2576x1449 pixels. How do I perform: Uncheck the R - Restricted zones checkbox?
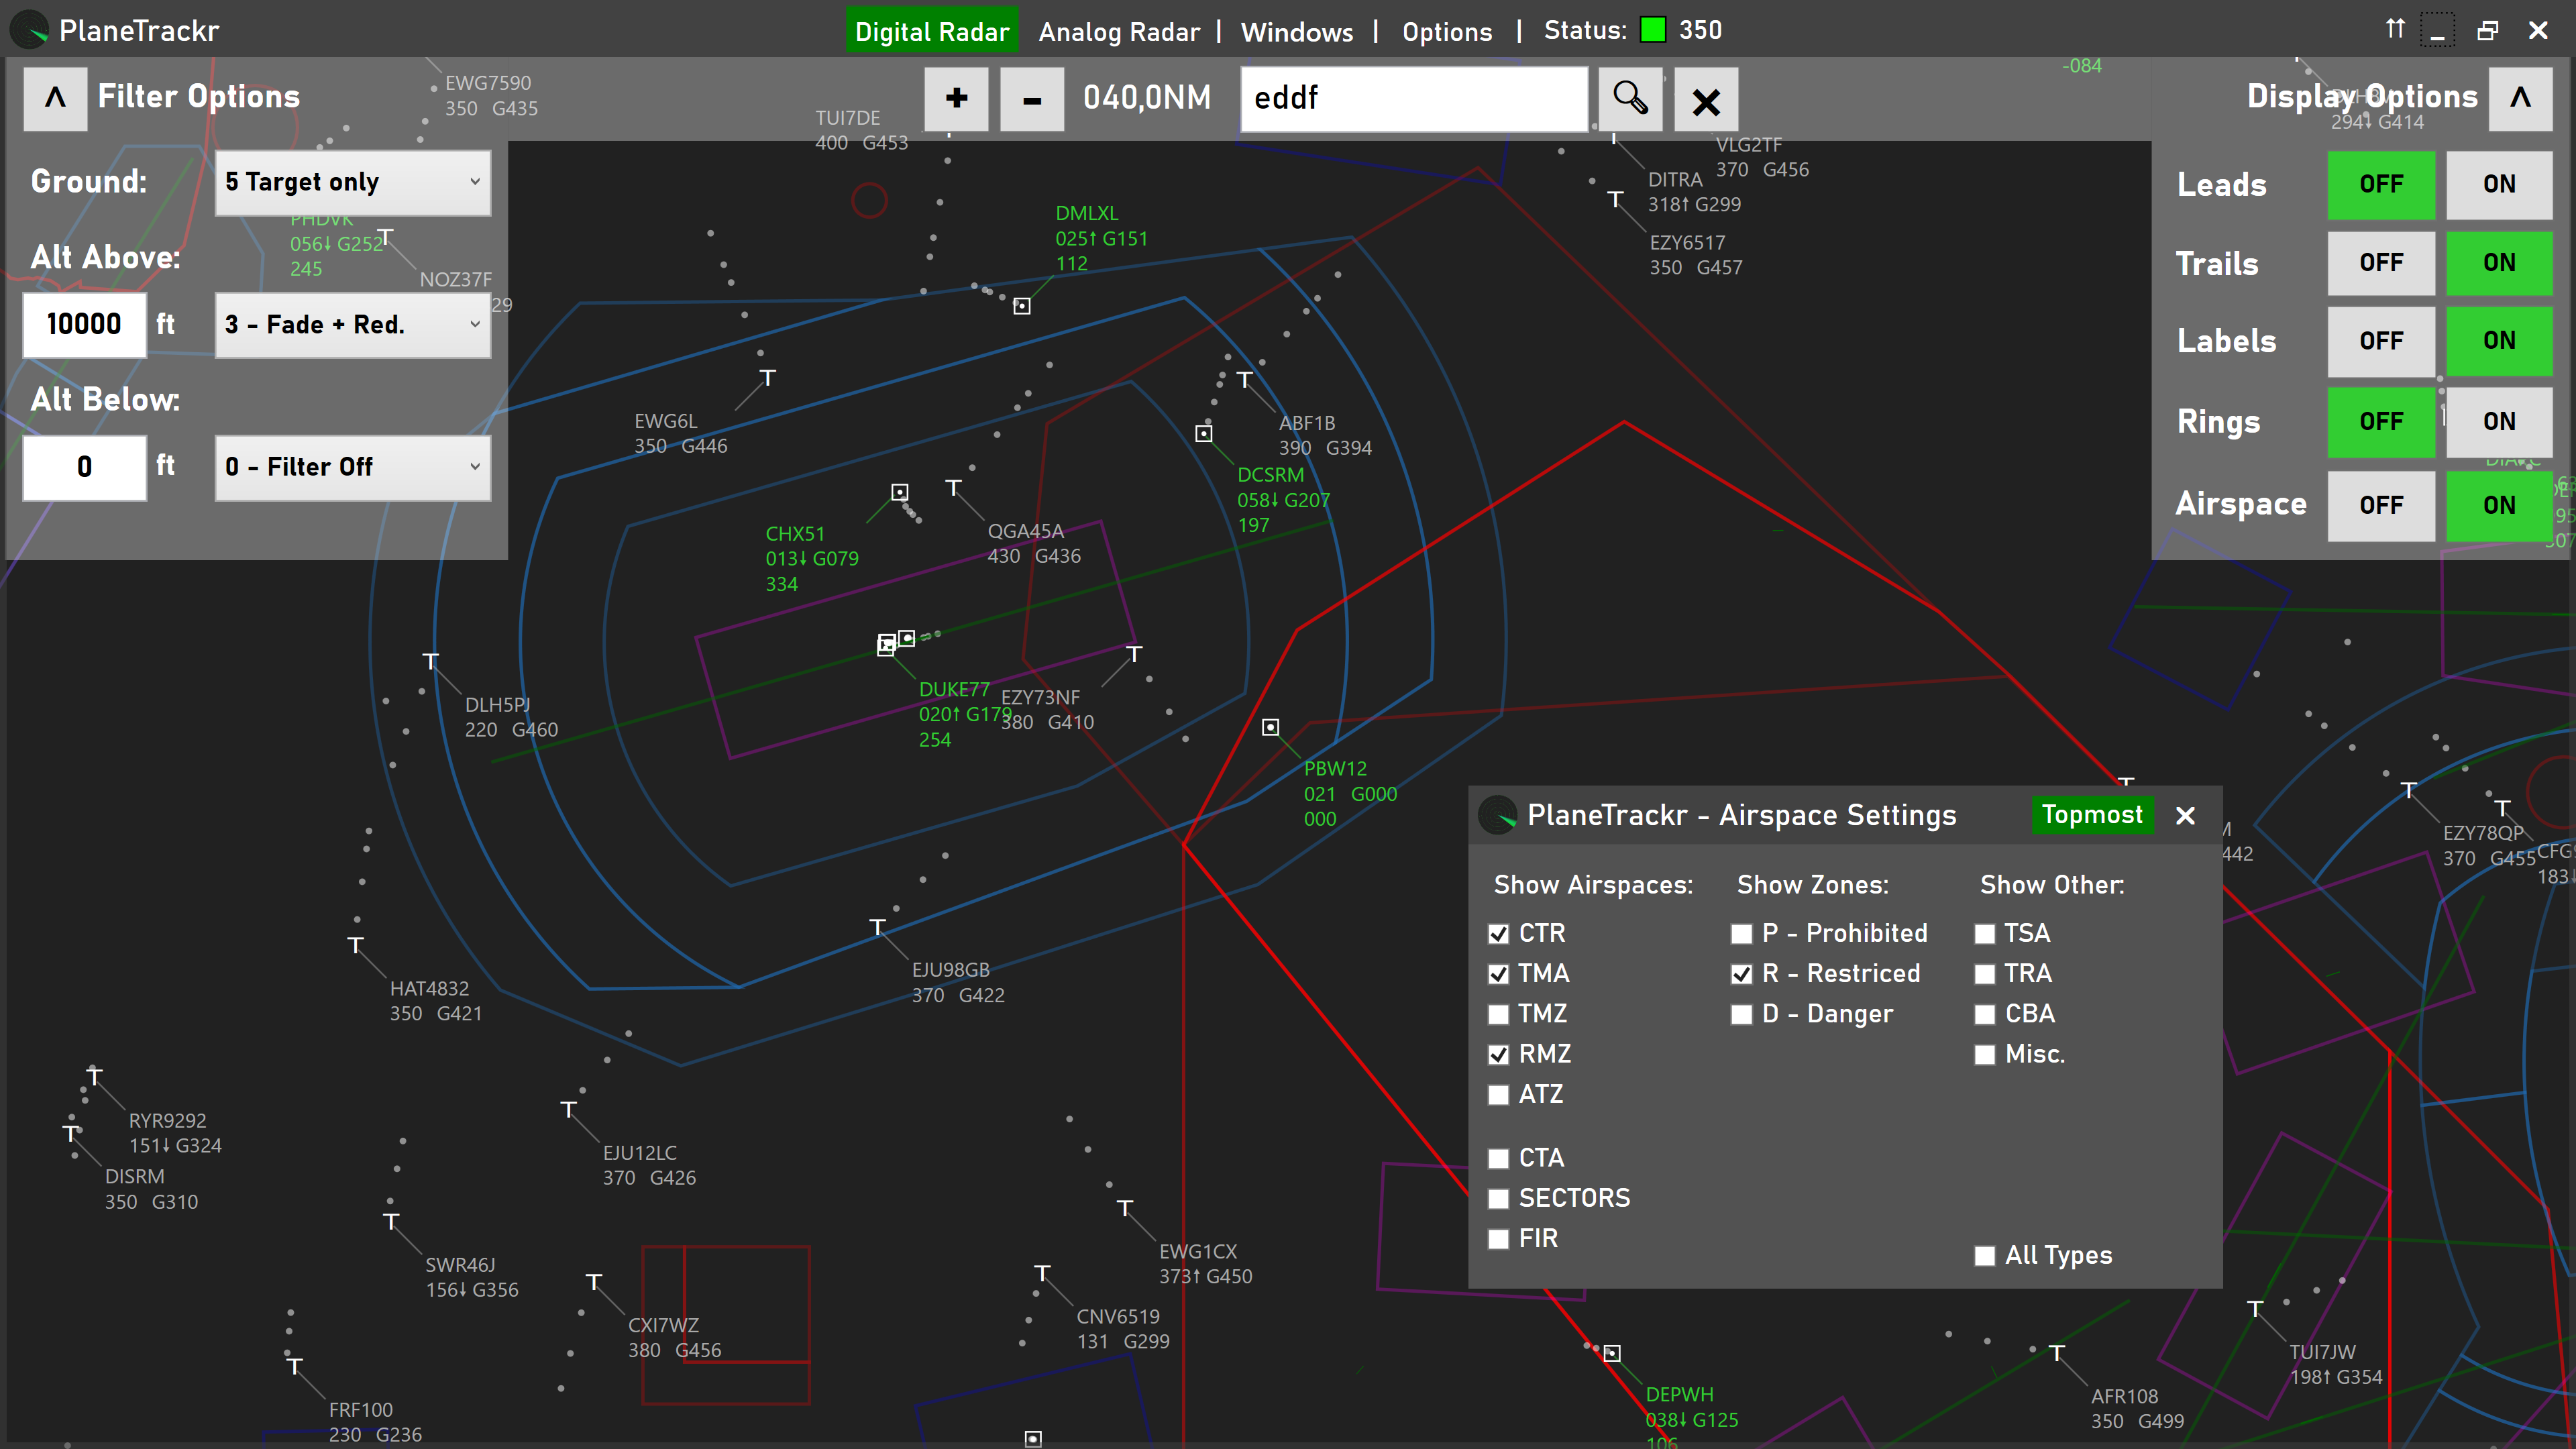[1741, 974]
